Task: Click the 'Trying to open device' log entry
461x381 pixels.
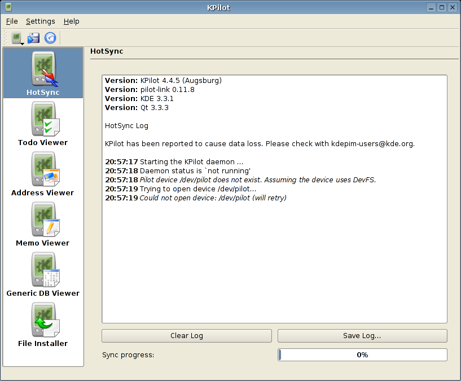Action: point(181,189)
